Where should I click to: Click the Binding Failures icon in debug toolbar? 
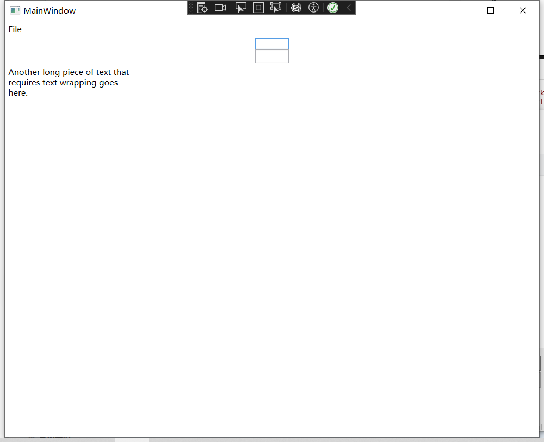[x=296, y=8]
